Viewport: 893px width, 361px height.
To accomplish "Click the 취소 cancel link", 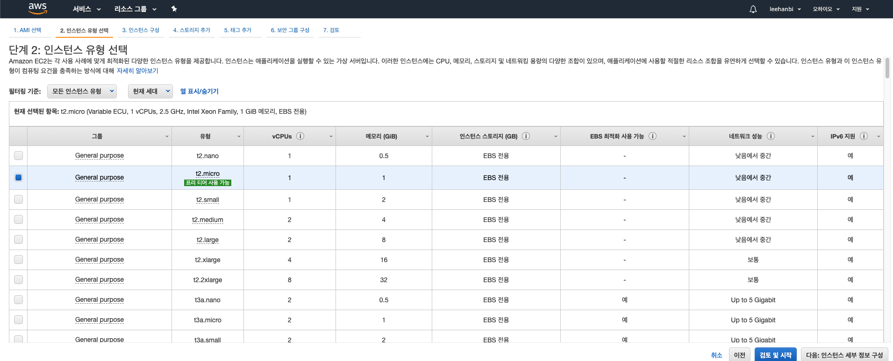I will tap(717, 355).
